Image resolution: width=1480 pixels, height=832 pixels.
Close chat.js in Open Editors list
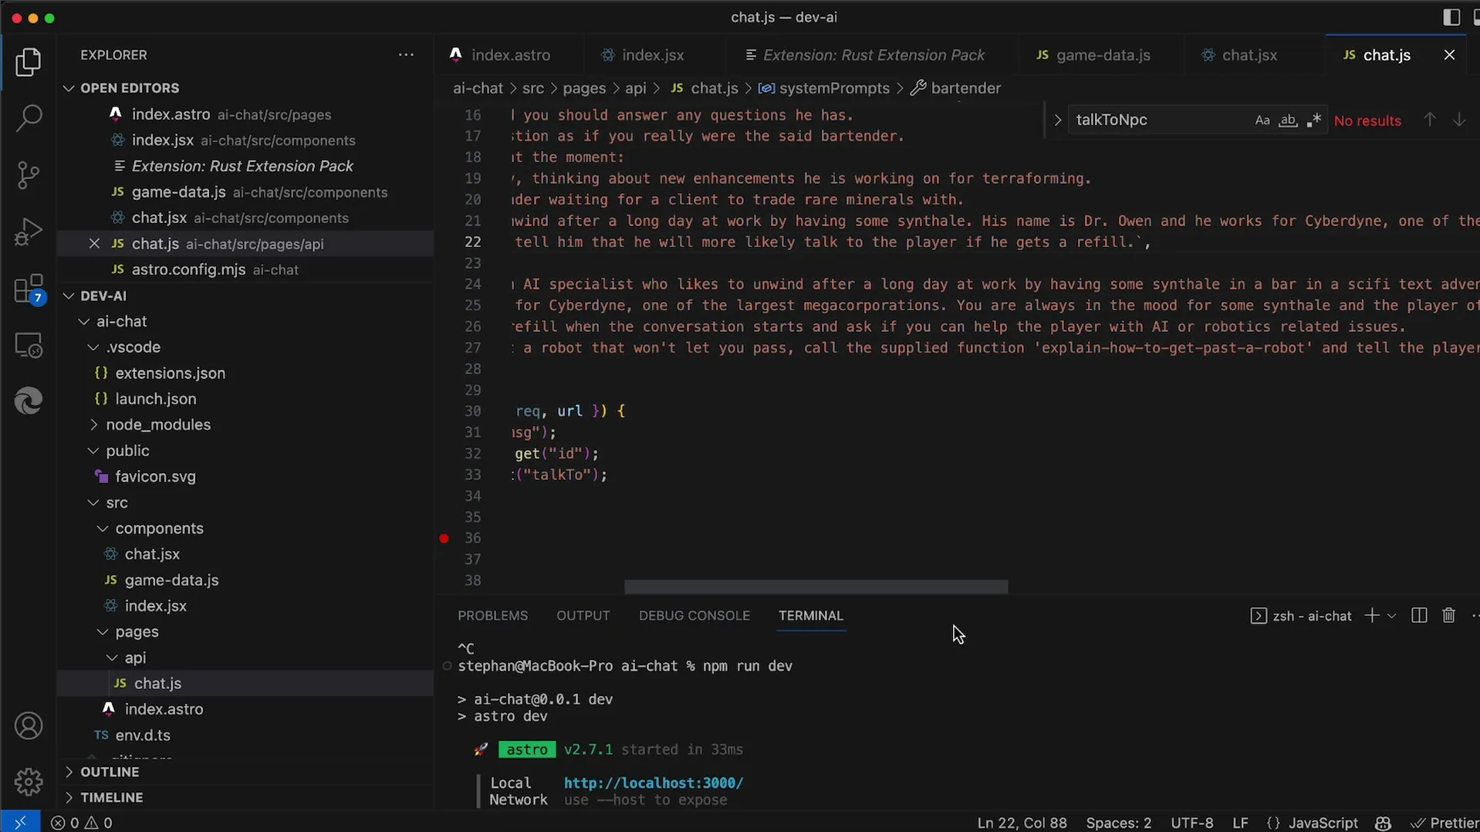click(x=94, y=244)
